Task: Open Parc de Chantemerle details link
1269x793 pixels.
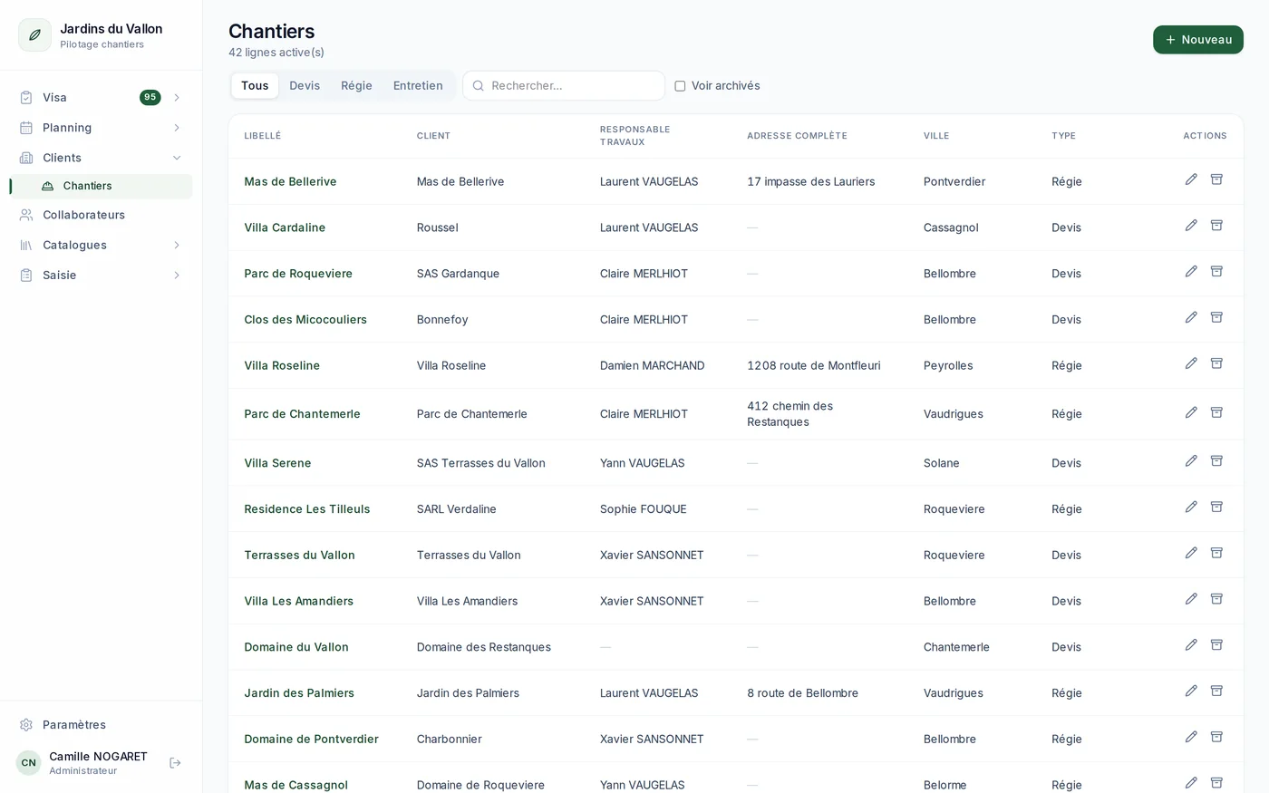Action: tap(302, 414)
